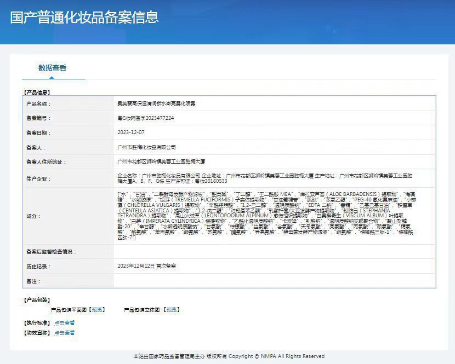The image size is (455, 364).
Task: Click the 【执行标准】 label
Action: (37, 323)
